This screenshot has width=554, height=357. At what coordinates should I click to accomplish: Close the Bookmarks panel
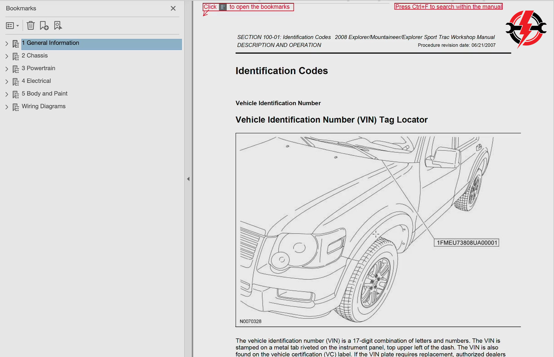(x=173, y=8)
